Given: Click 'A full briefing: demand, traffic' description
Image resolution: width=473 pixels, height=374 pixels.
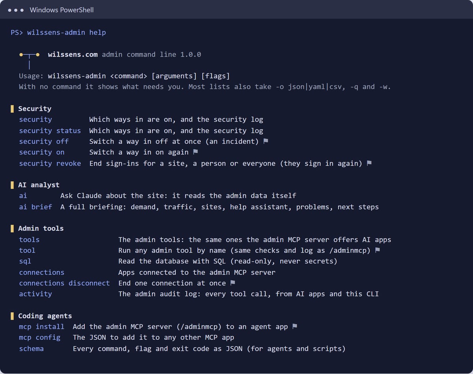Looking at the screenshot, I should 220,207.
